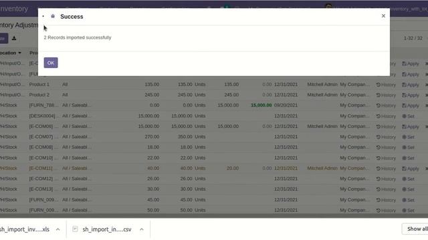Click the Product 2 name cell

coord(39,95)
